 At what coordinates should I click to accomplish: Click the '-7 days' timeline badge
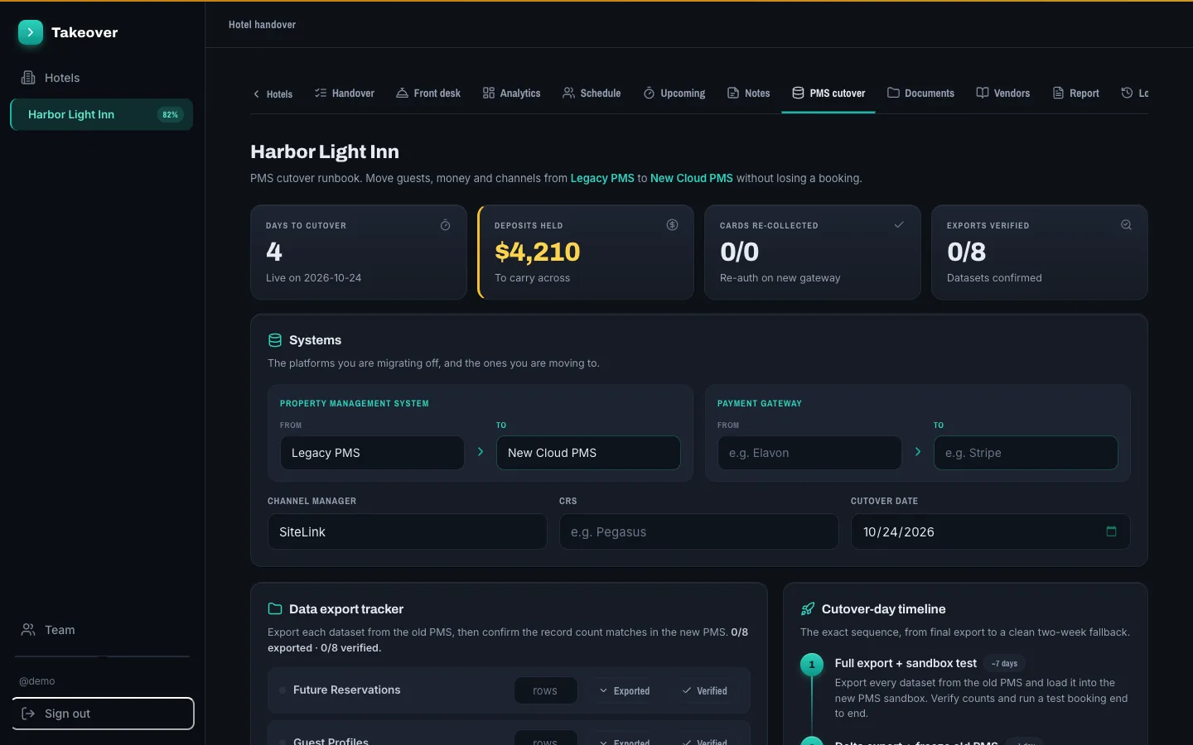(1005, 664)
